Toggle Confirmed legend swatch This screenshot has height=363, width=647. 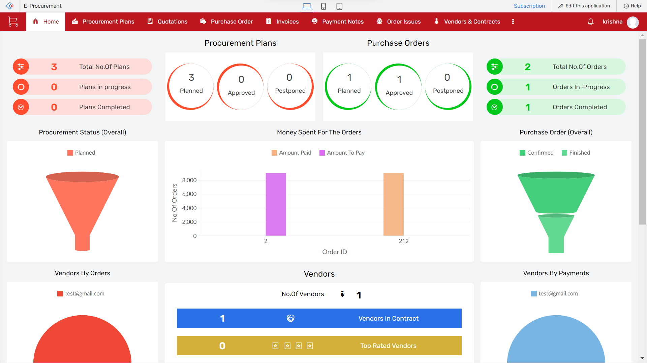tap(522, 153)
